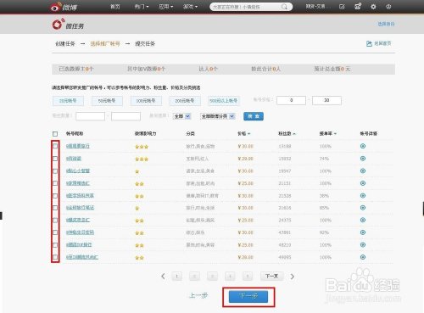
Task: Filter by 100元帐号 price button
Action: (x=146, y=101)
